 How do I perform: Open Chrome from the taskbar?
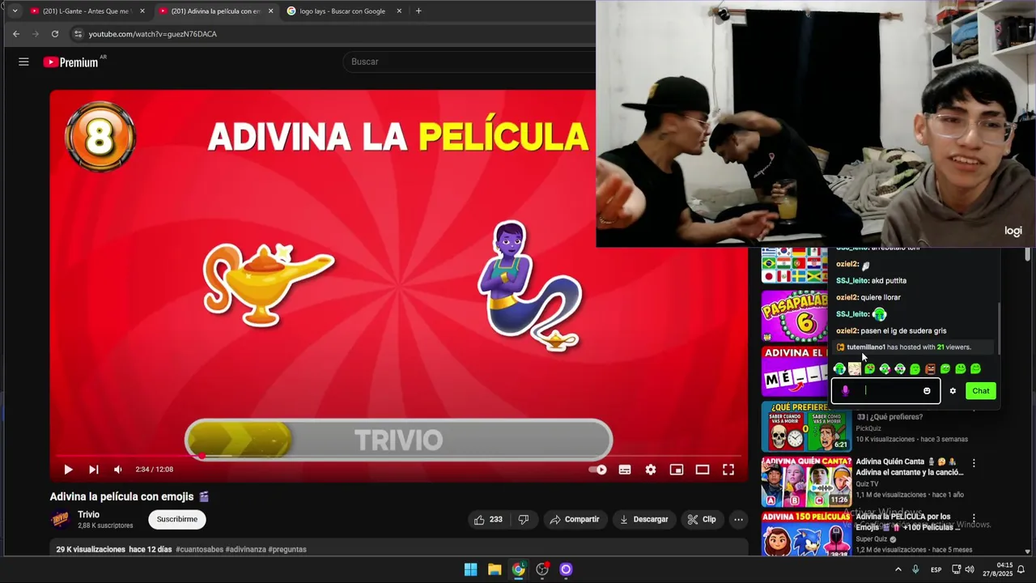(x=519, y=569)
